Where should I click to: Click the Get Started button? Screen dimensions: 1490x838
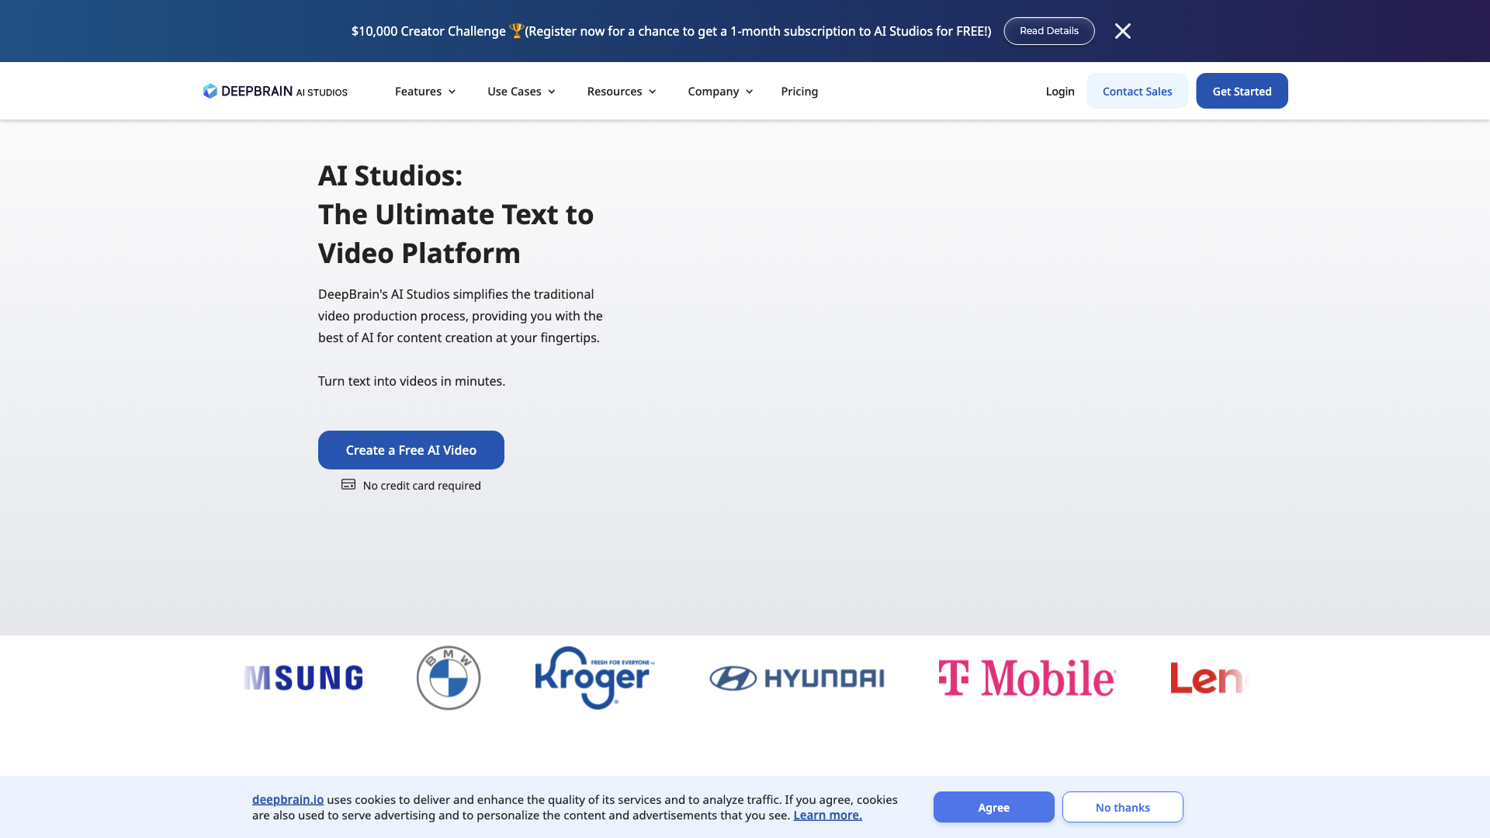(x=1242, y=91)
